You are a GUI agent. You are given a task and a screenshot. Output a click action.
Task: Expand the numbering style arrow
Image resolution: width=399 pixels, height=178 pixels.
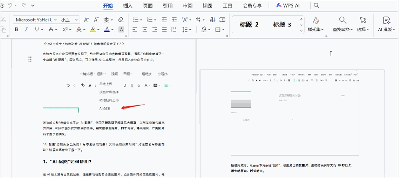(155, 20)
